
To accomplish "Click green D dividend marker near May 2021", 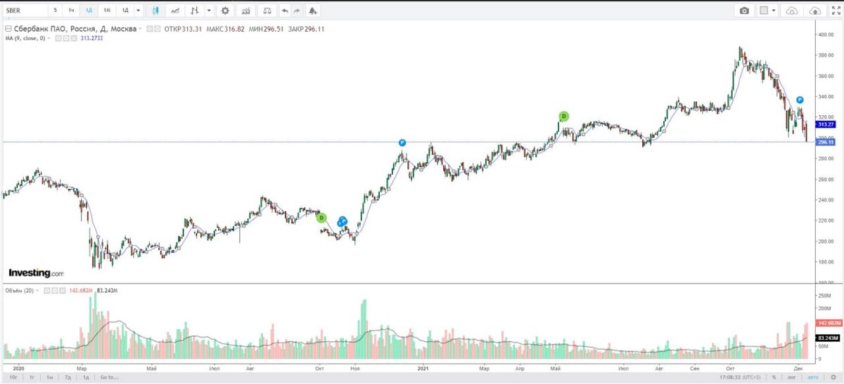I will (563, 116).
